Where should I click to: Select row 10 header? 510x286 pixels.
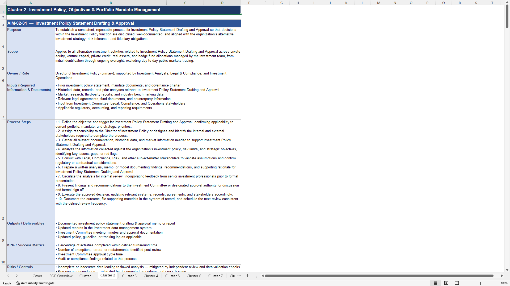point(3,254)
